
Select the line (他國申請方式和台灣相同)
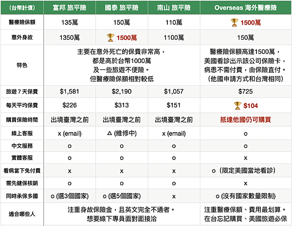245,79
